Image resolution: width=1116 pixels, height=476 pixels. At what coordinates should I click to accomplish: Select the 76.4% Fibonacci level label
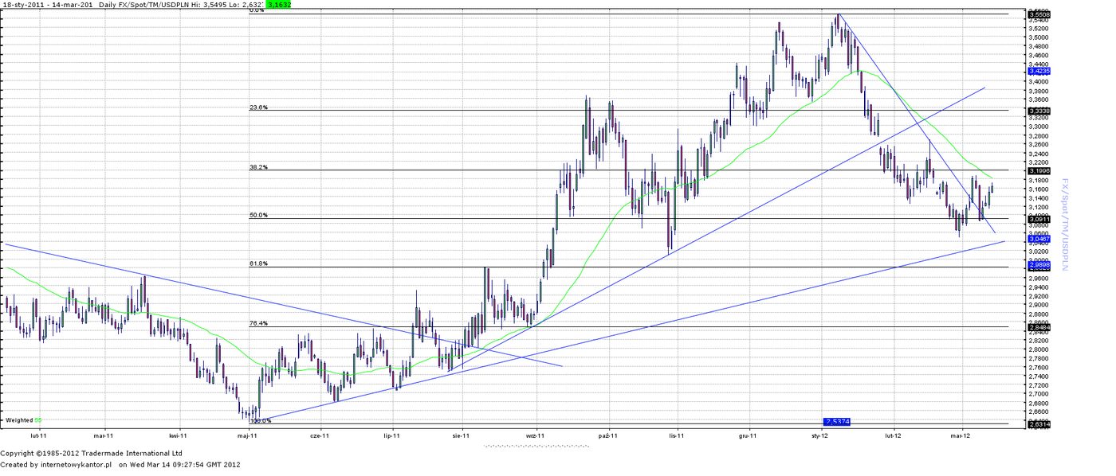point(258,323)
